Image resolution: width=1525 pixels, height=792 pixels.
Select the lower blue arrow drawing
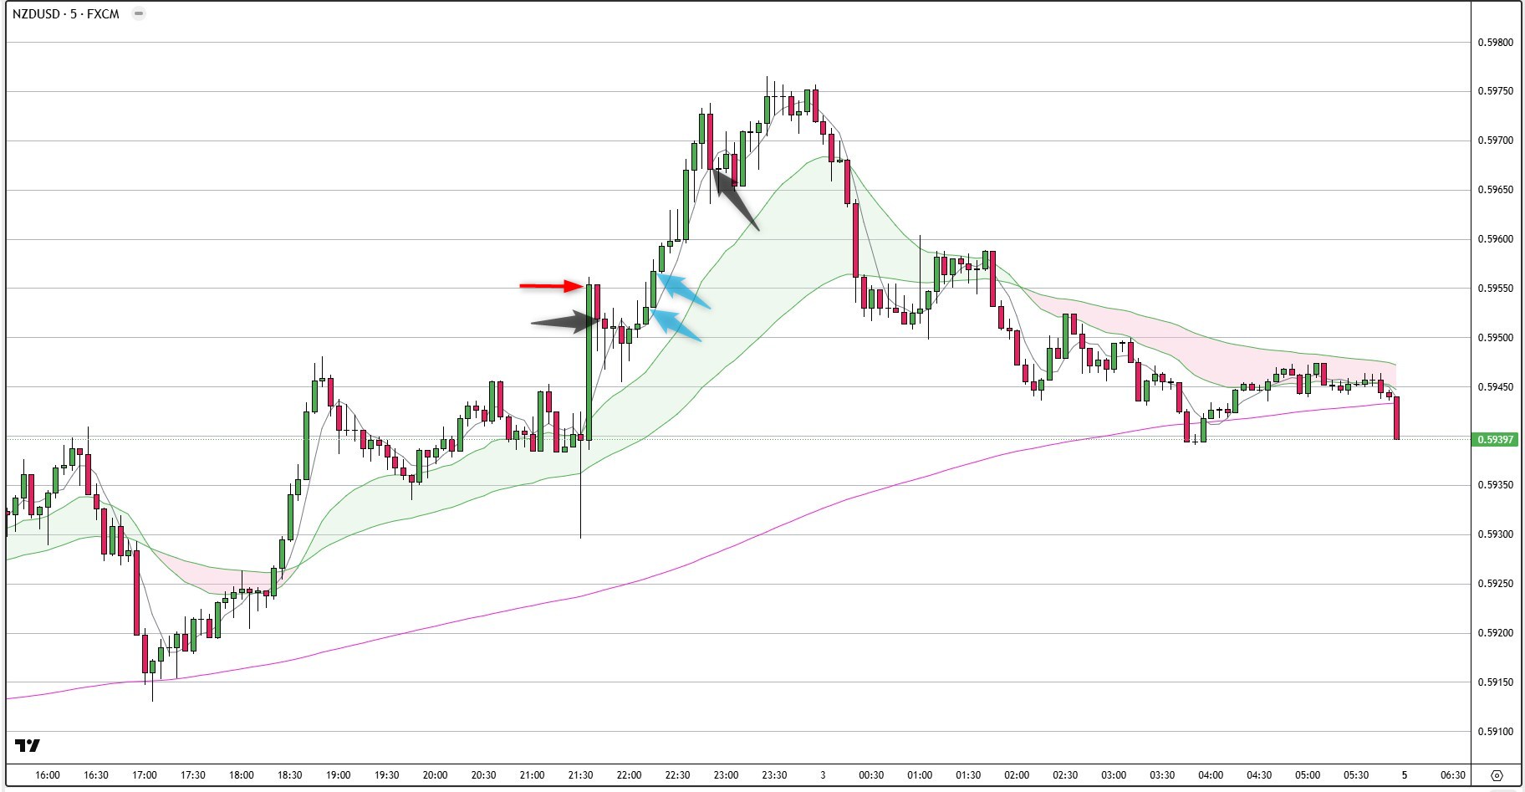click(676, 324)
